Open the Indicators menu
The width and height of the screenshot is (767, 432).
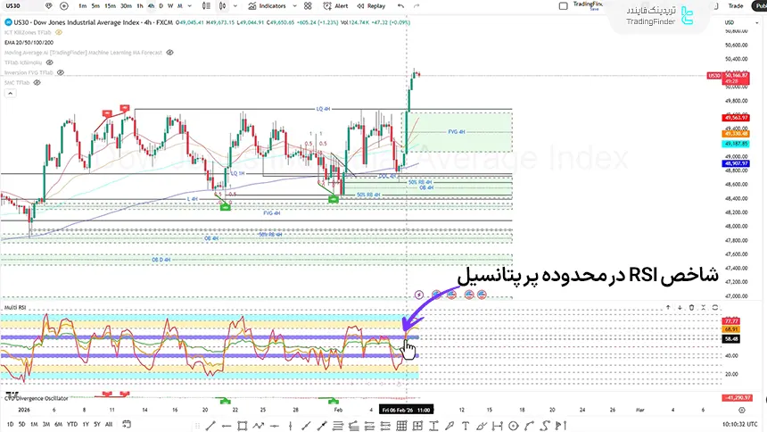(267, 6)
